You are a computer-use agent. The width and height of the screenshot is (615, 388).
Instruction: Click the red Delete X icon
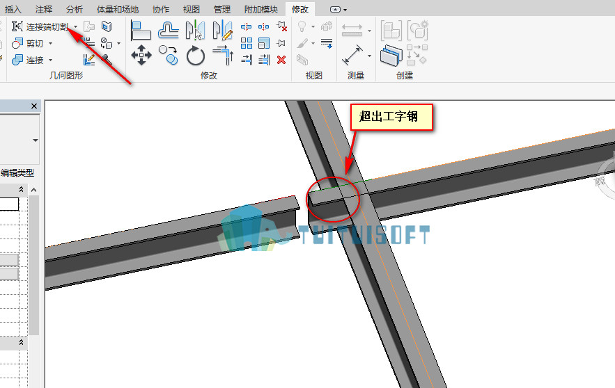[x=281, y=60]
